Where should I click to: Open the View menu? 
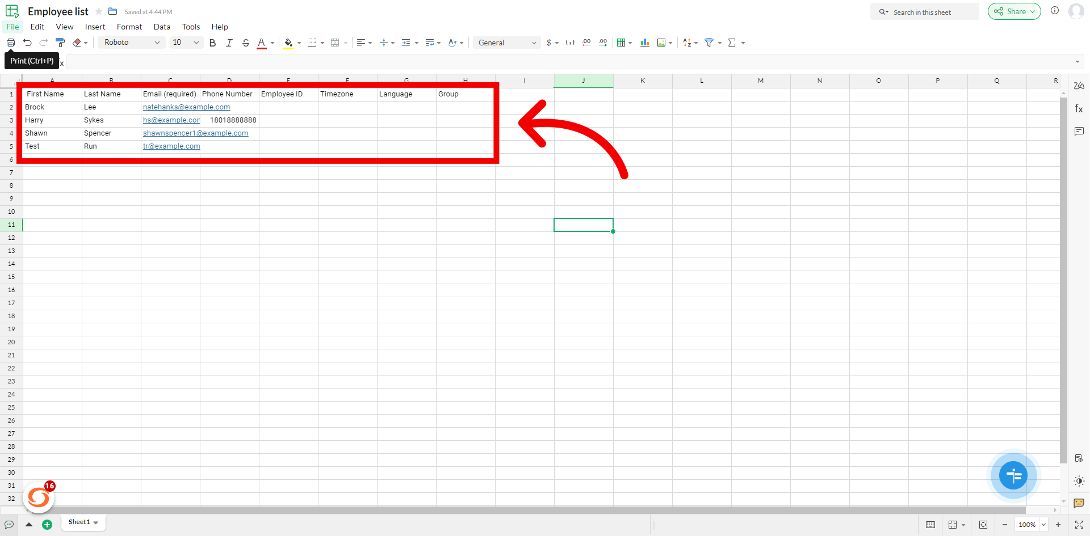point(65,27)
